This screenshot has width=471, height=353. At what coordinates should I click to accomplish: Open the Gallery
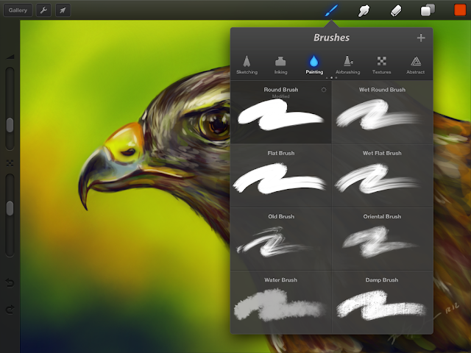[x=18, y=10]
